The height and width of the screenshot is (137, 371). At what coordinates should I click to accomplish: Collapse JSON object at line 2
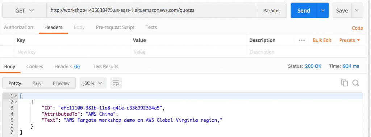pyautogui.click(x=16, y=102)
